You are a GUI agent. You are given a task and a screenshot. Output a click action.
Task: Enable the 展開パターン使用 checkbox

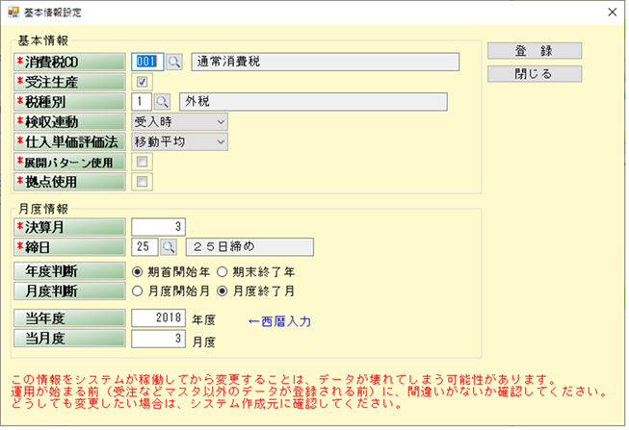point(142,161)
